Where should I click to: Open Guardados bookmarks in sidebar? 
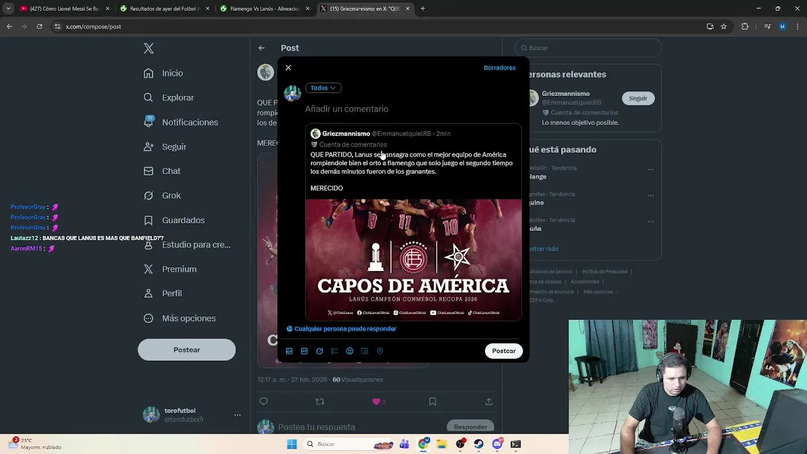174,220
